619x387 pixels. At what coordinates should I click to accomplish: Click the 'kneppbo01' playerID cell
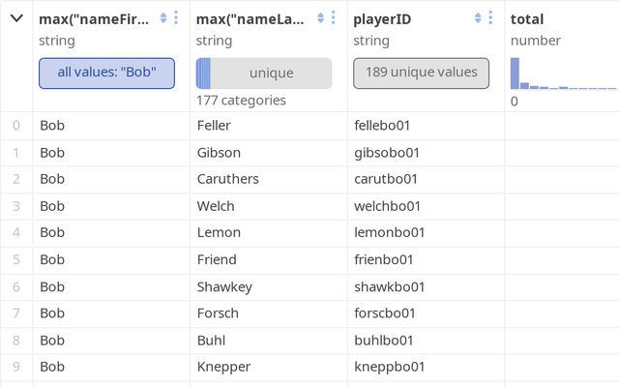point(390,367)
